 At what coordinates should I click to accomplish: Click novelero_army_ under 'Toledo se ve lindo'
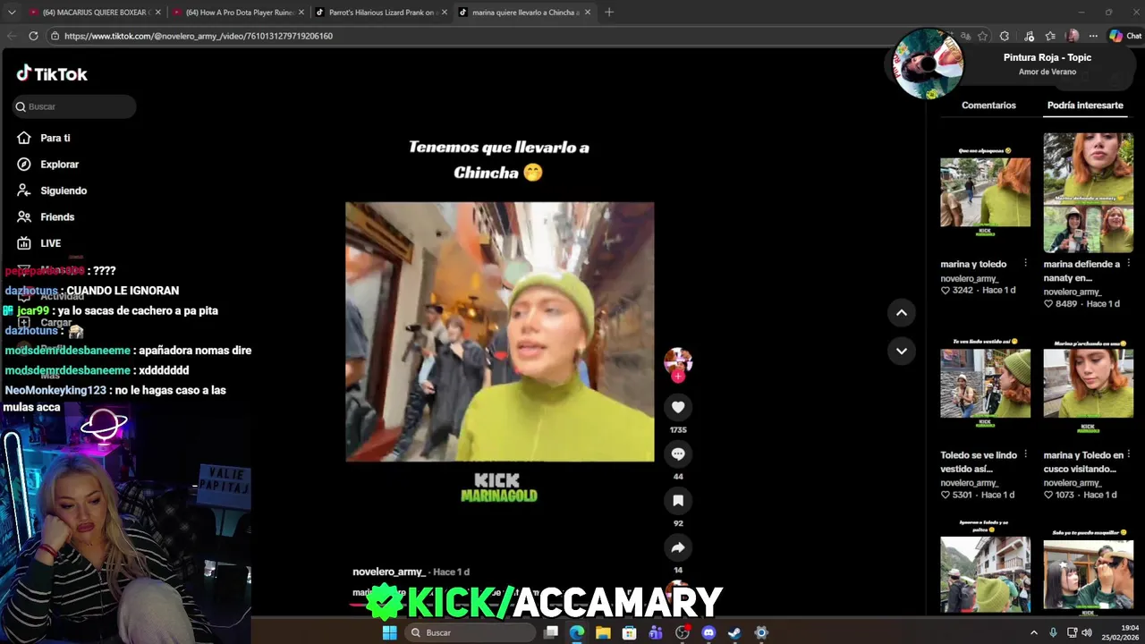click(969, 483)
